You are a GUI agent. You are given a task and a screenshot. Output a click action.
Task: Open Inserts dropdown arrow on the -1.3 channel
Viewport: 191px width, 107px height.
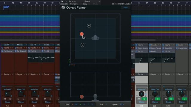38,48
